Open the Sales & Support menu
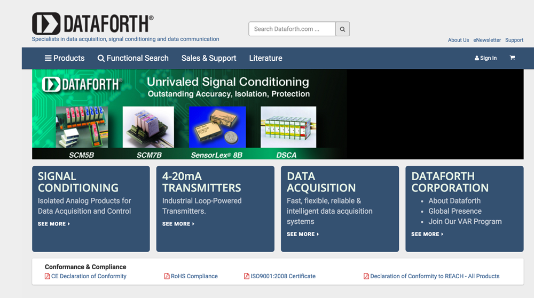Screen dimensions: 534x298 click(209, 58)
